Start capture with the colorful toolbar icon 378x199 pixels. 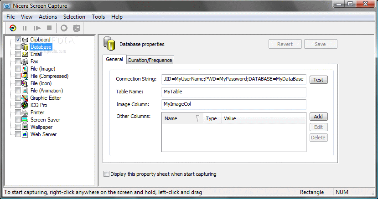pyautogui.click(x=13, y=28)
